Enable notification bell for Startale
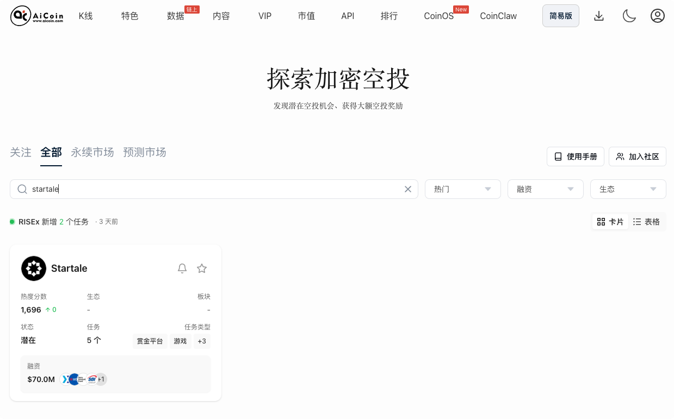This screenshot has height=419, width=674. point(182,268)
